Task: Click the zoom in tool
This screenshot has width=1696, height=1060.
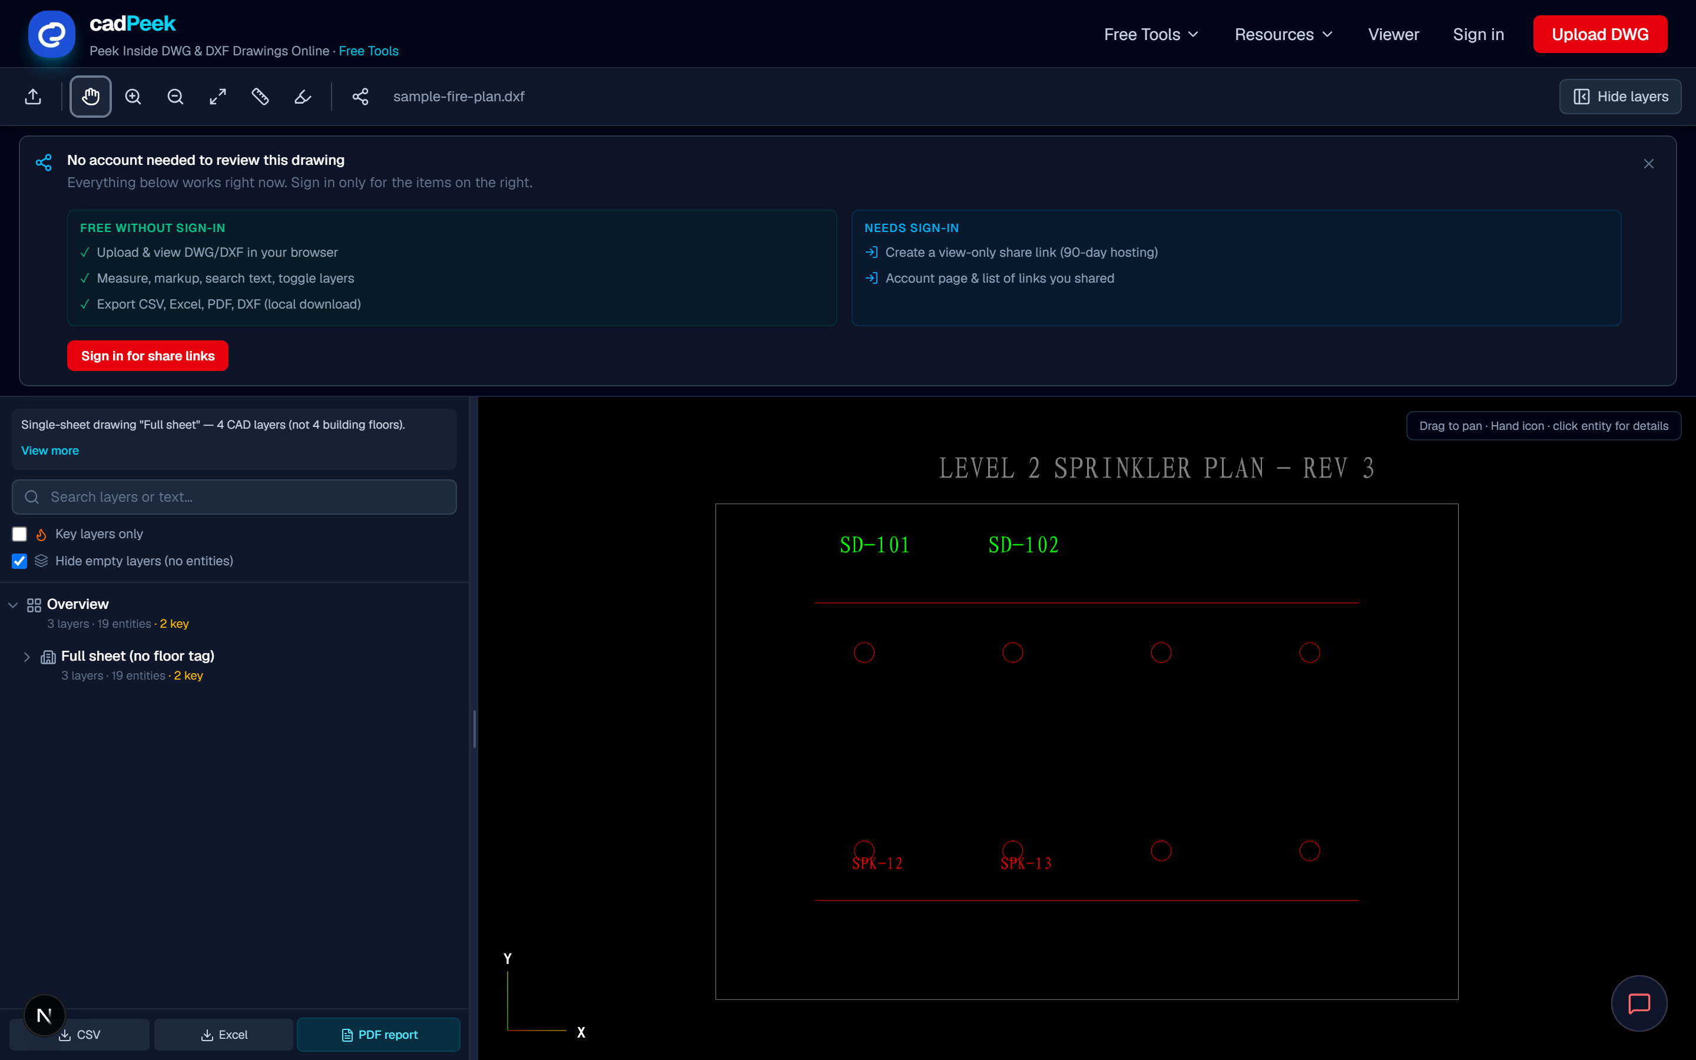Action: point(133,97)
